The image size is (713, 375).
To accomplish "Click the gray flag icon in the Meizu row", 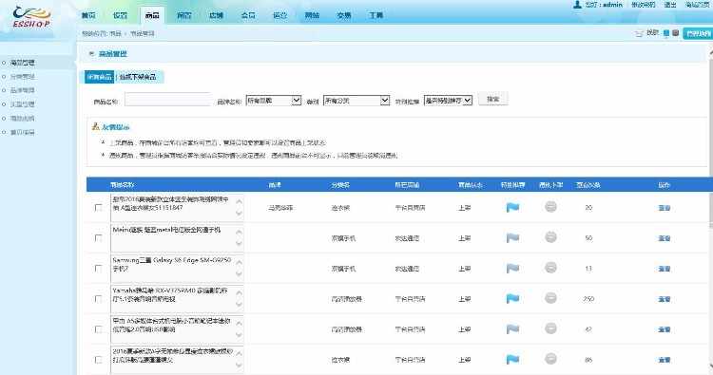I will pos(512,238).
